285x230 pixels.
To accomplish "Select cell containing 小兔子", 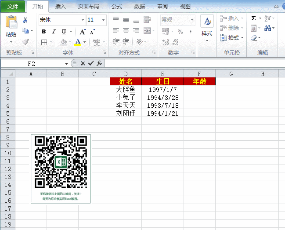I will tap(126, 97).
